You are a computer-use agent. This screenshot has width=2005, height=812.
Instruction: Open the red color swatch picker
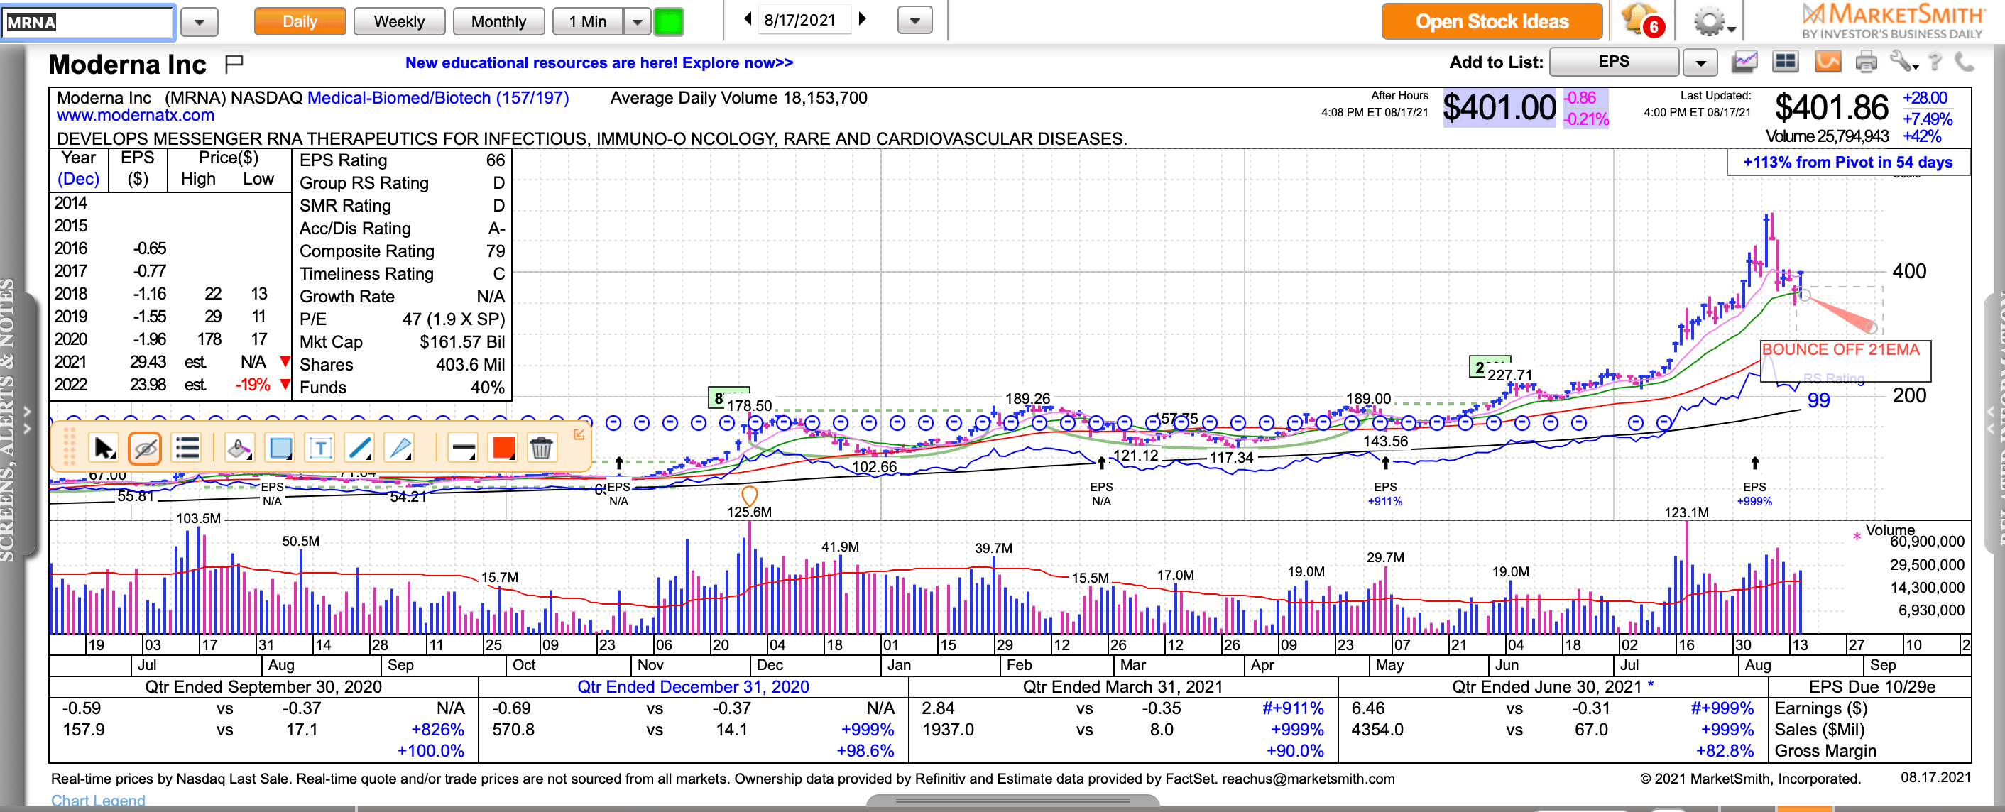pos(503,448)
